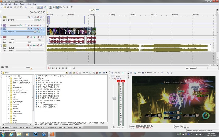Click Save Snapshot to File in preview
219x137 pixels.
172,73
